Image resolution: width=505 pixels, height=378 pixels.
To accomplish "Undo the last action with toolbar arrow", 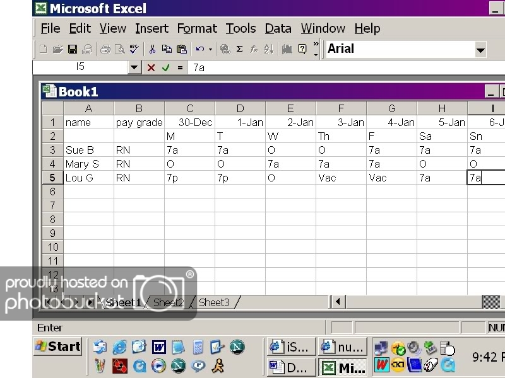I will [200, 49].
